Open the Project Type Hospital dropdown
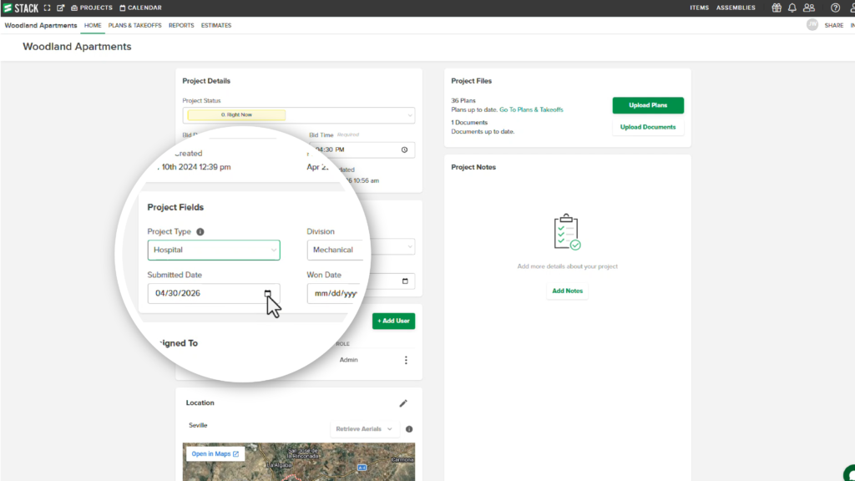The height and width of the screenshot is (481, 855). tap(214, 251)
